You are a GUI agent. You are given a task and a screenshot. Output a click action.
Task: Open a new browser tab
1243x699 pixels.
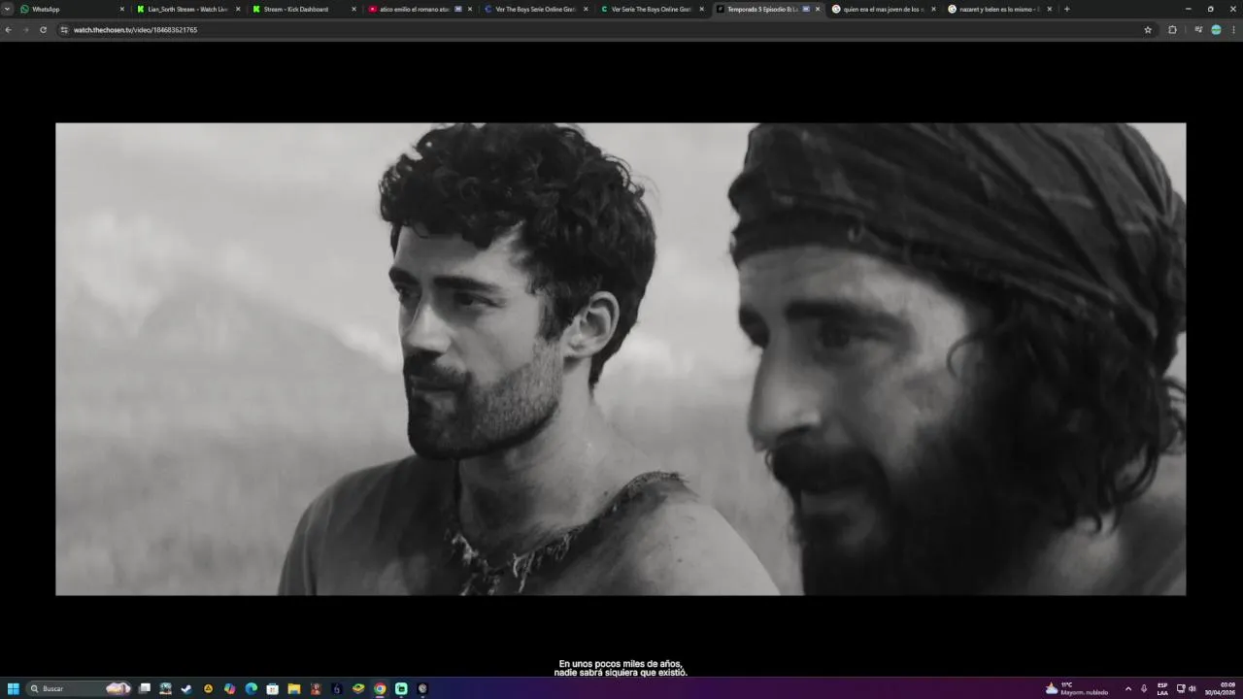point(1066,9)
